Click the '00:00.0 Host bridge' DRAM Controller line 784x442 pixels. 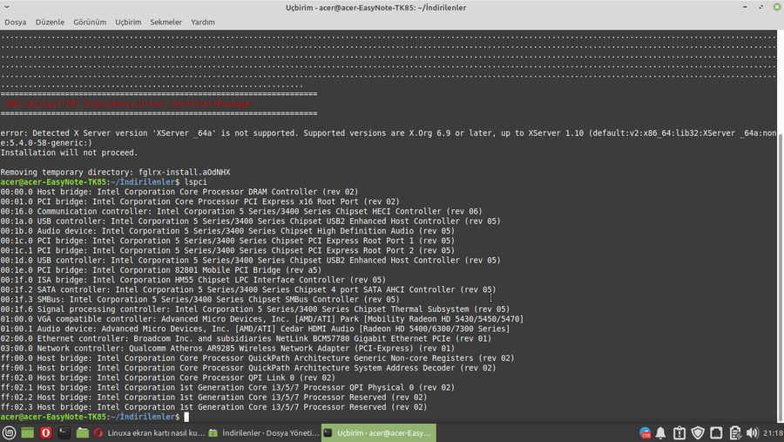click(x=179, y=192)
